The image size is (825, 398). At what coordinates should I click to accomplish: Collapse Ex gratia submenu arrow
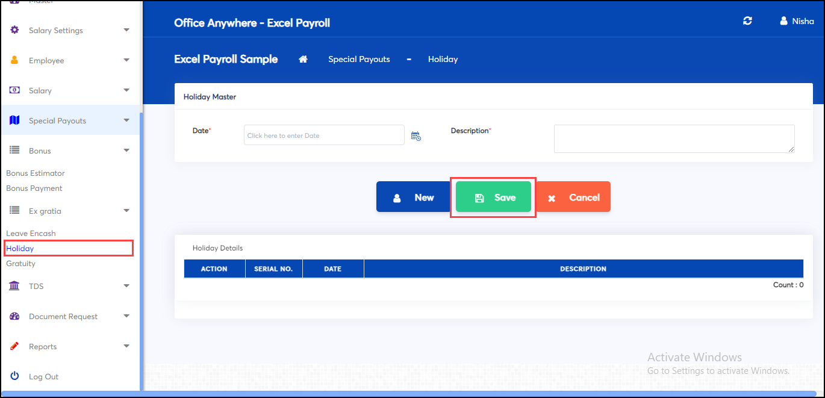tap(126, 211)
